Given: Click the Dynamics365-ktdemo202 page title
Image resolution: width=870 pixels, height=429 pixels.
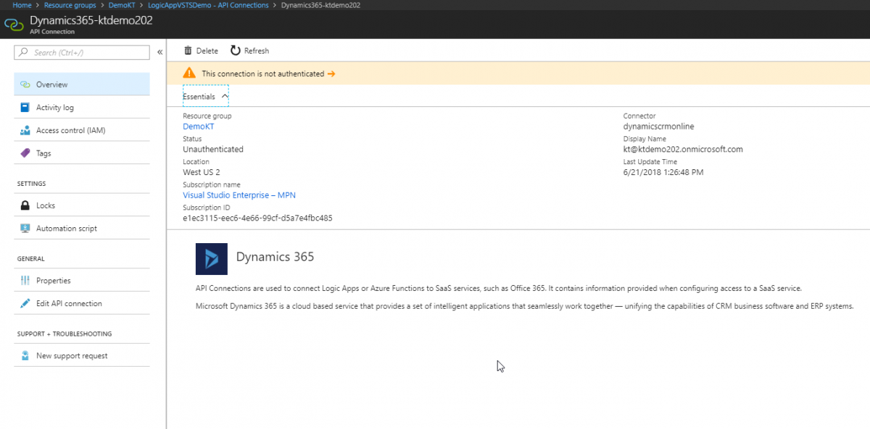Looking at the screenshot, I should [91, 20].
